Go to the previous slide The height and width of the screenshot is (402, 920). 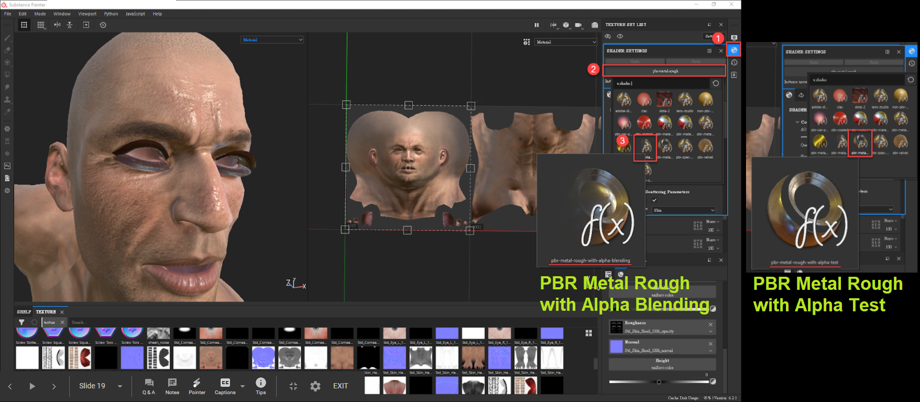coord(10,386)
